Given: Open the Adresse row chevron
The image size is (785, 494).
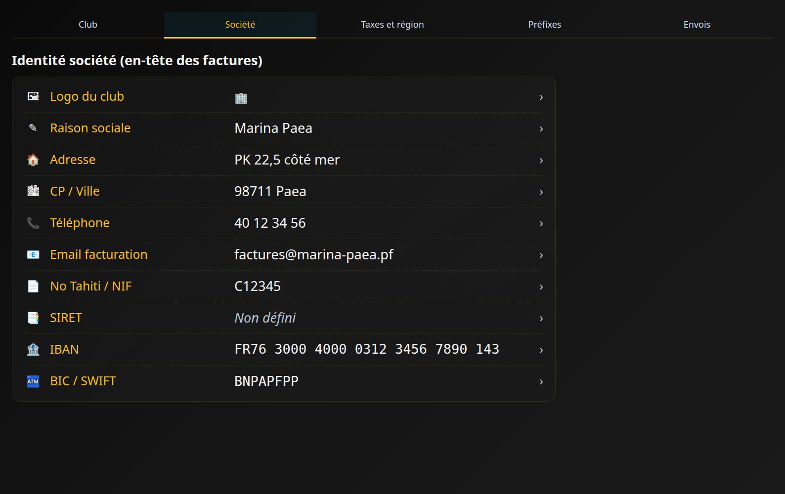Looking at the screenshot, I should coord(541,161).
